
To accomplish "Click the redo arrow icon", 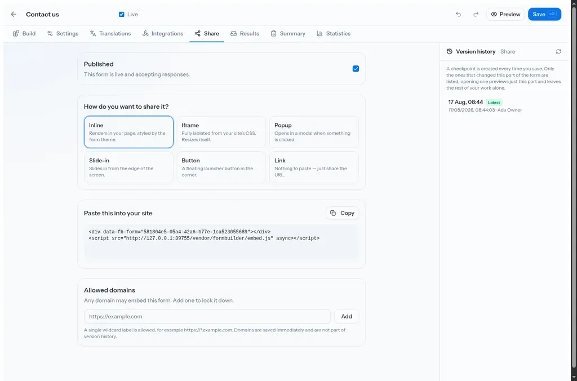I will 476,14.
